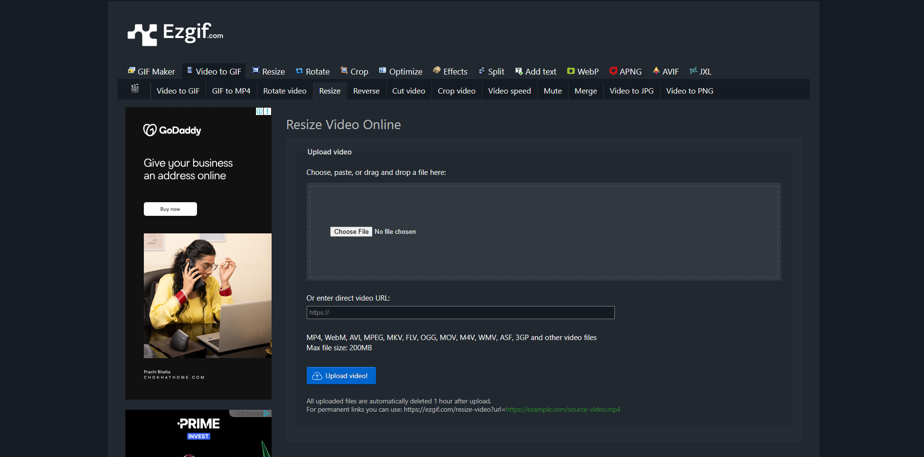
Task: Click Choose File to browse for a video
Action: [x=351, y=231]
